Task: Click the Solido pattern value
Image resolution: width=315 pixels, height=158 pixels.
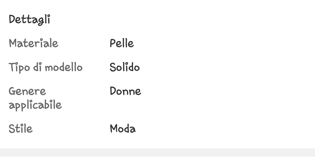Action: tap(125, 67)
